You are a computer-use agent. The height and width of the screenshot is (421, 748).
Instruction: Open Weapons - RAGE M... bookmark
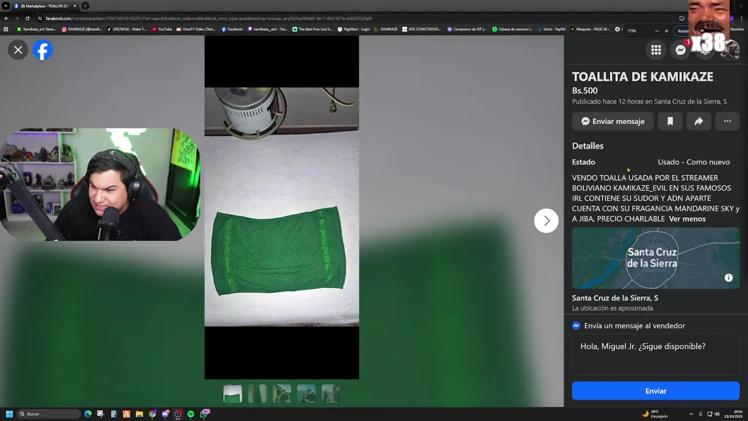pyautogui.click(x=590, y=29)
